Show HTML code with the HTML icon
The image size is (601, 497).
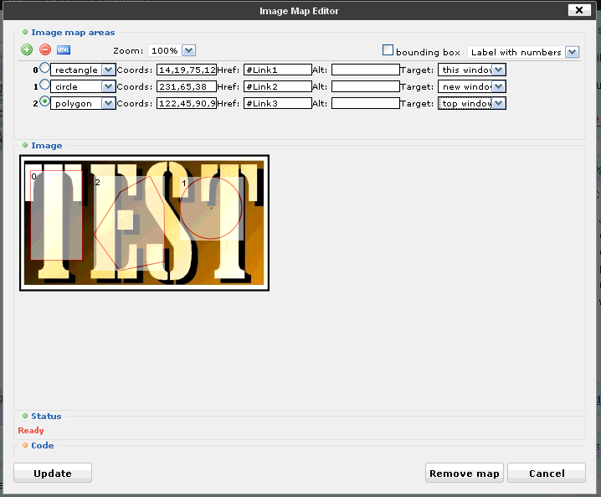point(64,50)
